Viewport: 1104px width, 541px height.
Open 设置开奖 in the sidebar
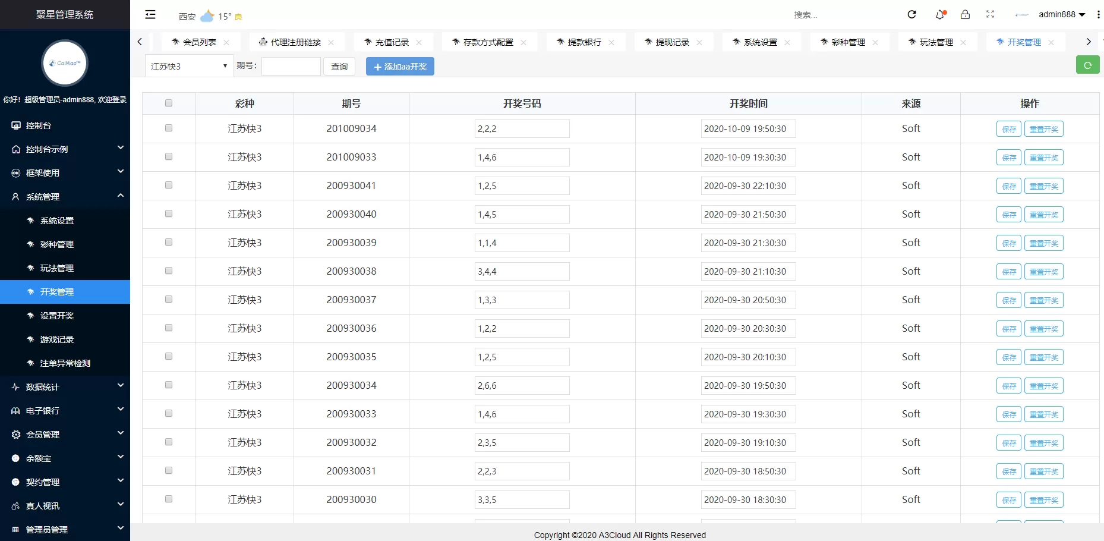point(57,316)
